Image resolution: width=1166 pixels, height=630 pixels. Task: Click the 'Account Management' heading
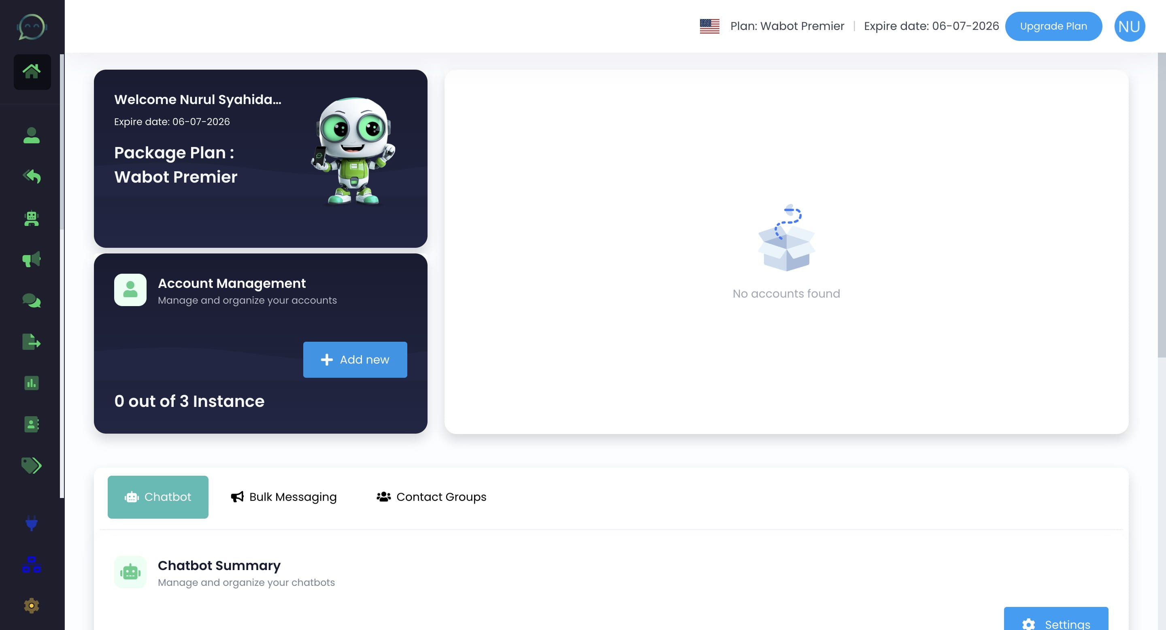coord(232,283)
